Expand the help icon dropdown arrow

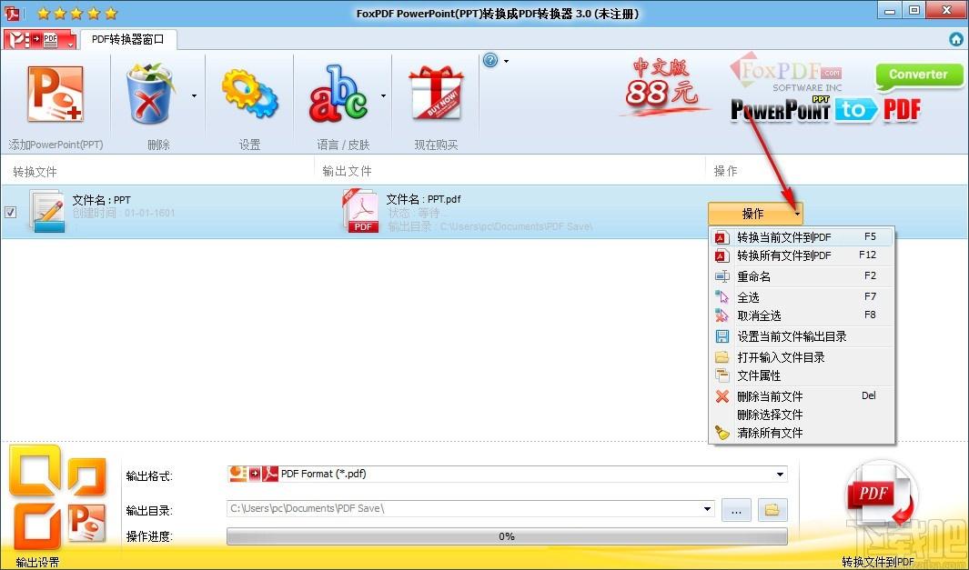[x=506, y=61]
